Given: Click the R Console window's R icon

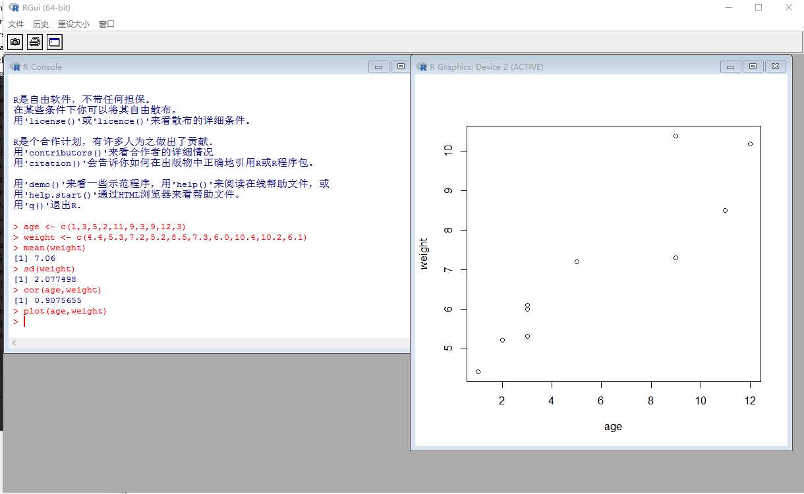Looking at the screenshot, I should coord(15,67).
